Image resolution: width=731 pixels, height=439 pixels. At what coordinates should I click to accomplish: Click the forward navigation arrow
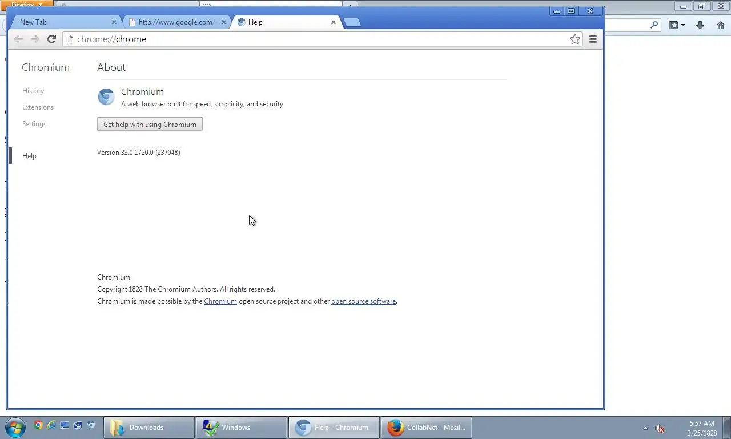[x=35, y=39]
